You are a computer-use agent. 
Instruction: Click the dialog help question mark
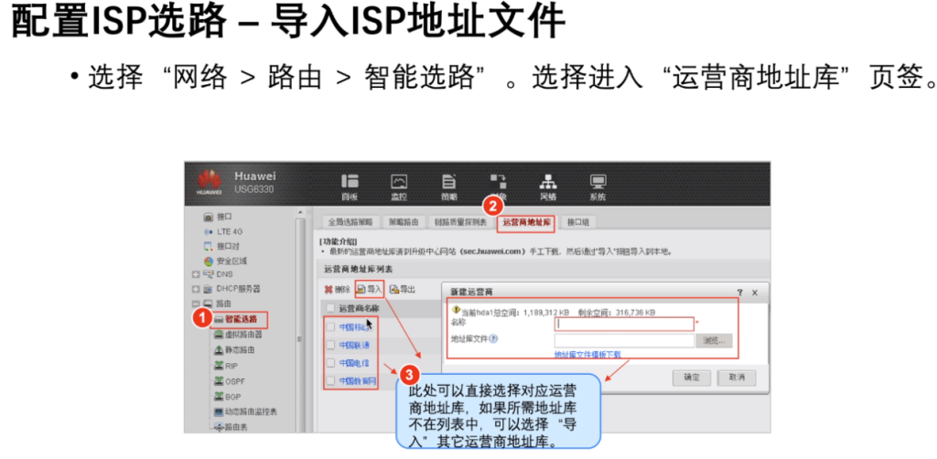[x=739, y=292]
